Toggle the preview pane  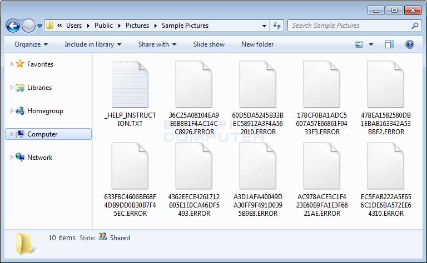390,44
